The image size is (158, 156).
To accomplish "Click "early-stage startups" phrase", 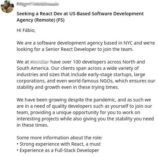I will (110, 75).
